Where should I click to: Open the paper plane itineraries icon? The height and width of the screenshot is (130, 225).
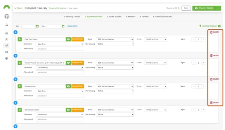pos(7,46)
